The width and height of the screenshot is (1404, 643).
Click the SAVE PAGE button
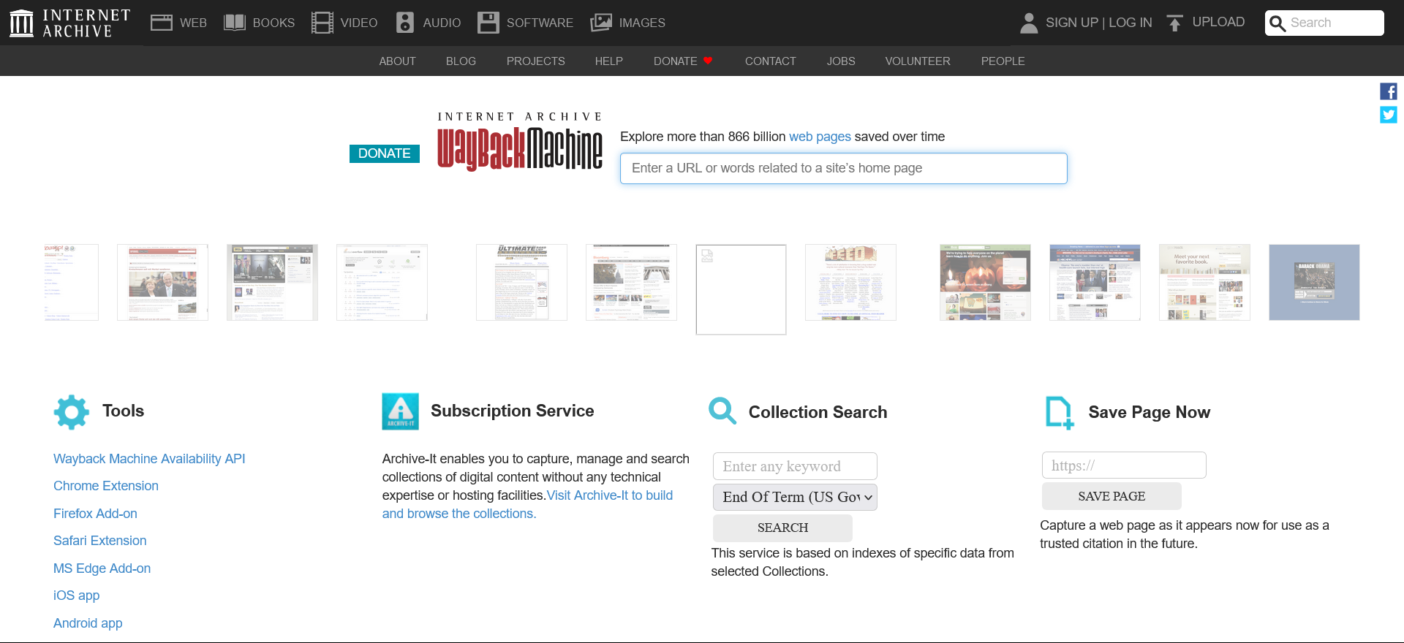point(1111,496)
